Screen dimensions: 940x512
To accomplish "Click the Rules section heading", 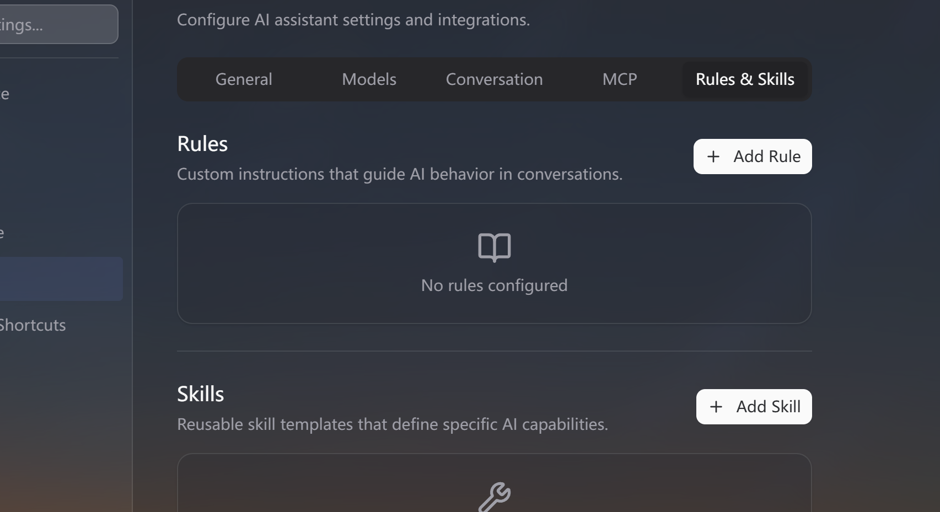I will [202, 144].
